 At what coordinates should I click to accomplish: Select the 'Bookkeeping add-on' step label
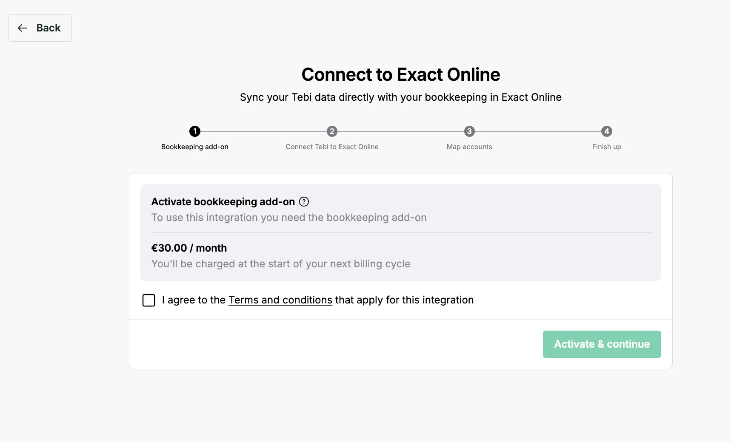(195, 147)
